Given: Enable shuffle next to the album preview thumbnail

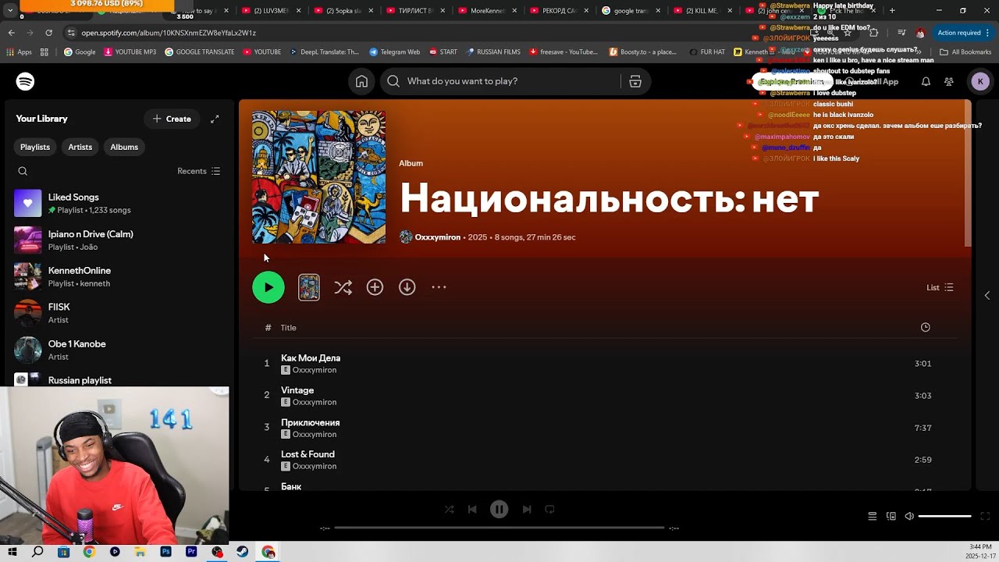Looking at the screenshot, I should pyautogui.click(x=343, y=287).
